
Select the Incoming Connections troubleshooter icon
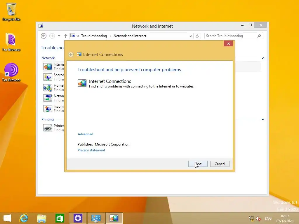[x=48, y=108]
